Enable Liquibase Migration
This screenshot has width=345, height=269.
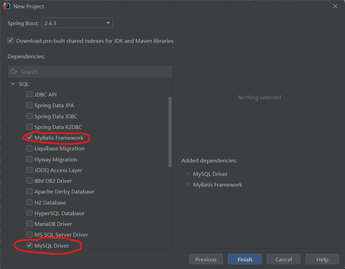[29, 148]
